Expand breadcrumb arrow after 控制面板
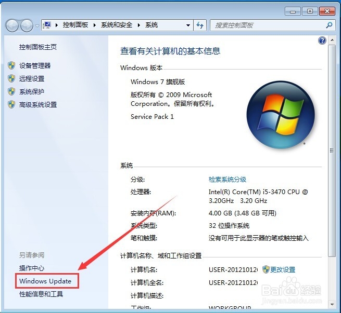The width and height of the screenshot is (341, 313). pyautogui.click(x=95, y=25)
